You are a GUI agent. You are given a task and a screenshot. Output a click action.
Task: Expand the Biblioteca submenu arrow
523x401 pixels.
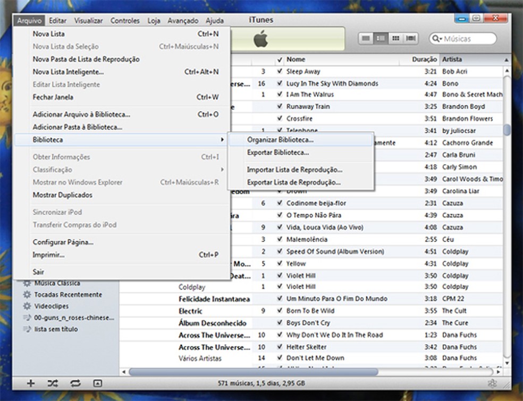click(x=223, y=139)
